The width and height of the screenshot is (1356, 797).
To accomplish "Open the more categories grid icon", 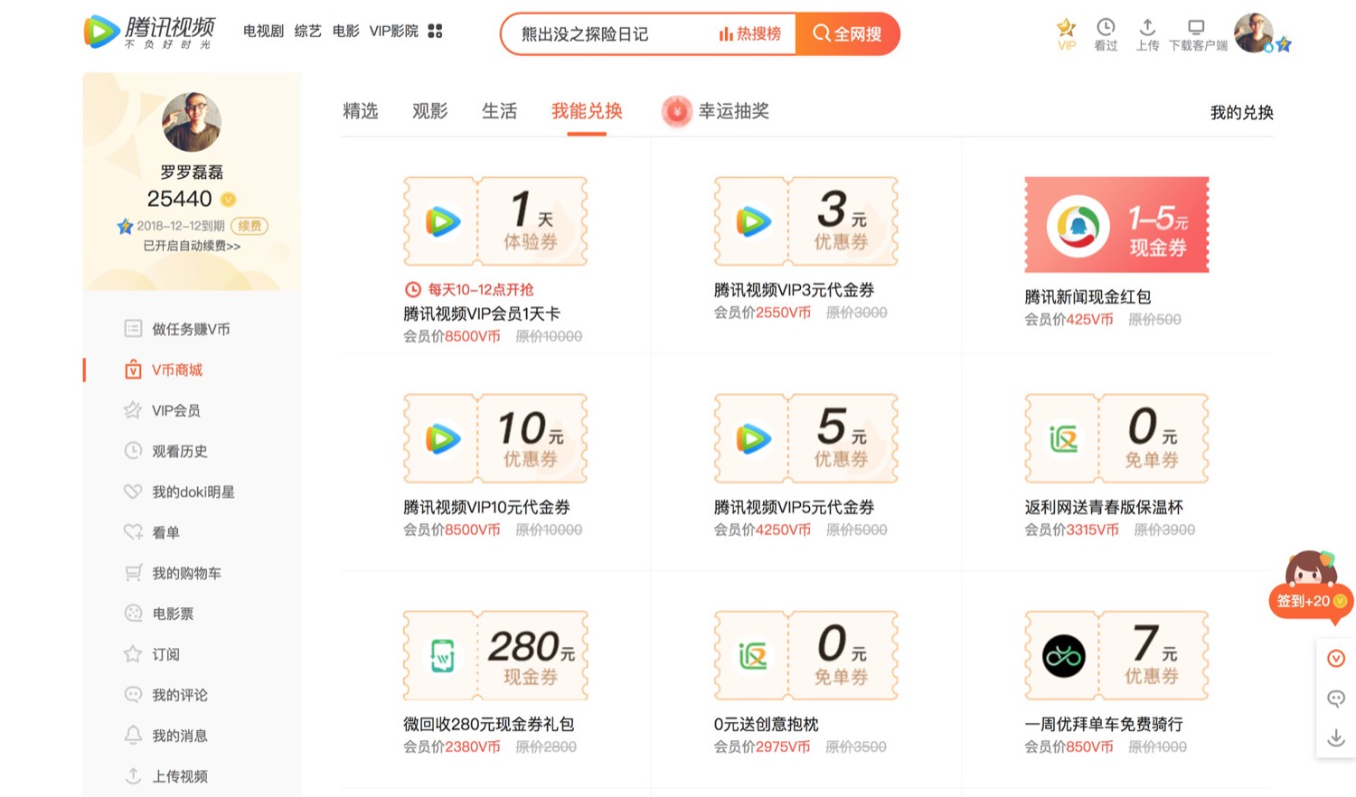I will pos(435,31).
